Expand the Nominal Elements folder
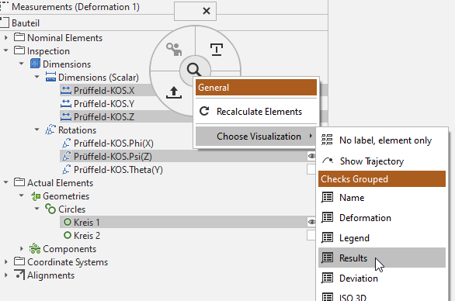The height and width of the screenshot is (301, 455). 5,38
